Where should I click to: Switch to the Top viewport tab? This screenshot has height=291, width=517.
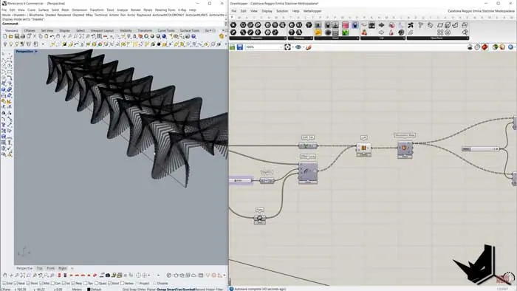[x=40, y=268]
